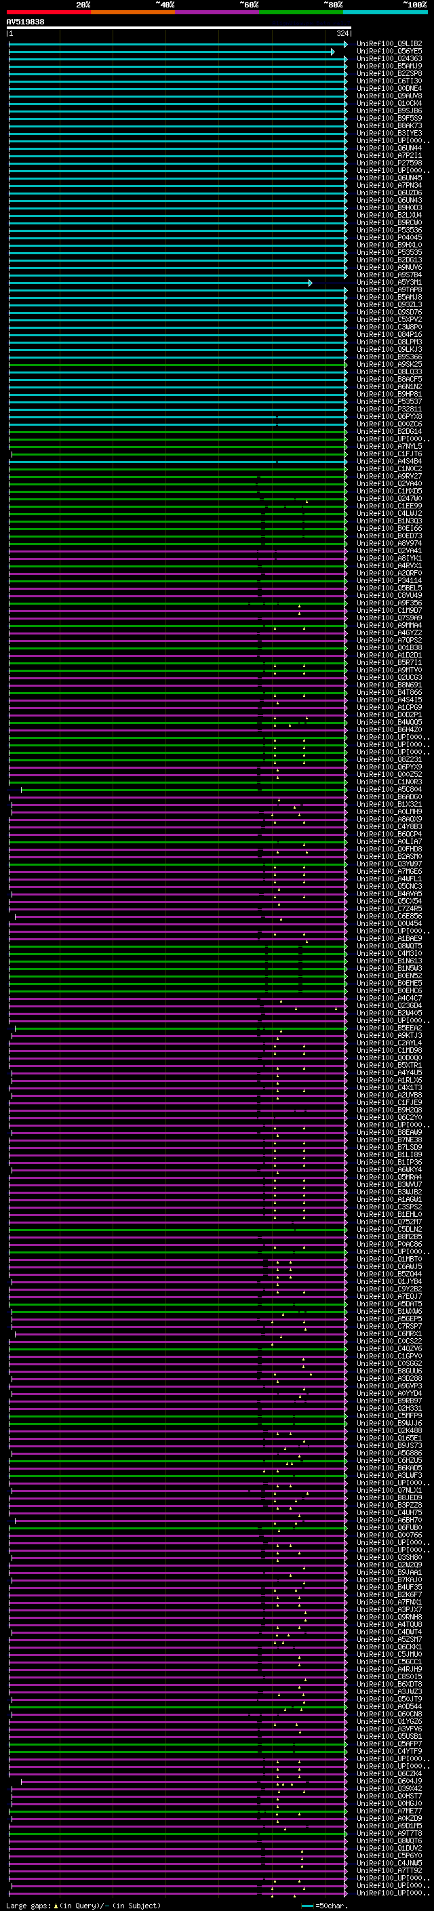
Task: Click the green ~80% identity legend segment
Action: pyautogui.click(x=301, y=12)
